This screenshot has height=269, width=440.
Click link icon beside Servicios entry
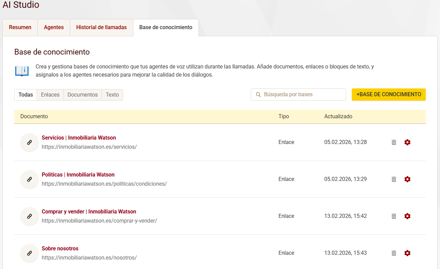[30, 142]
